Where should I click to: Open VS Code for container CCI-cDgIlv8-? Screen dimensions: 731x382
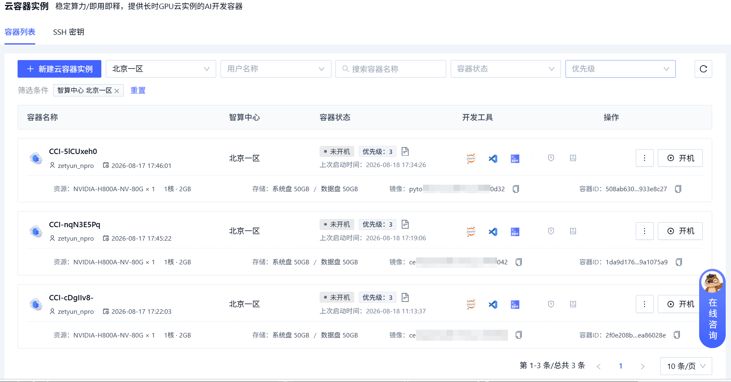[493, 304]
